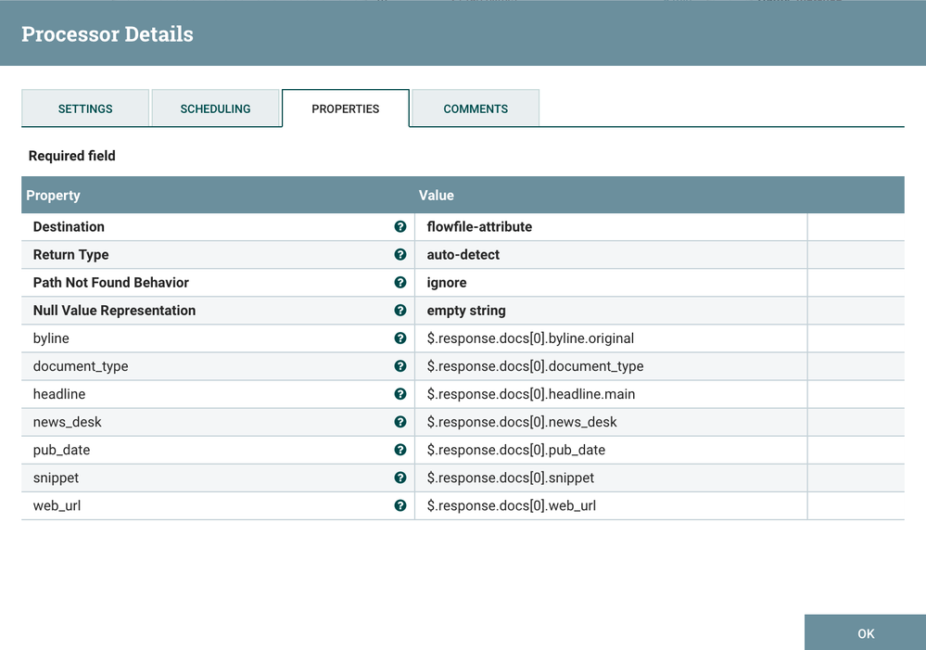
Task: Show help for Path Not Found Behavior
Action: [x=400, y=282]
